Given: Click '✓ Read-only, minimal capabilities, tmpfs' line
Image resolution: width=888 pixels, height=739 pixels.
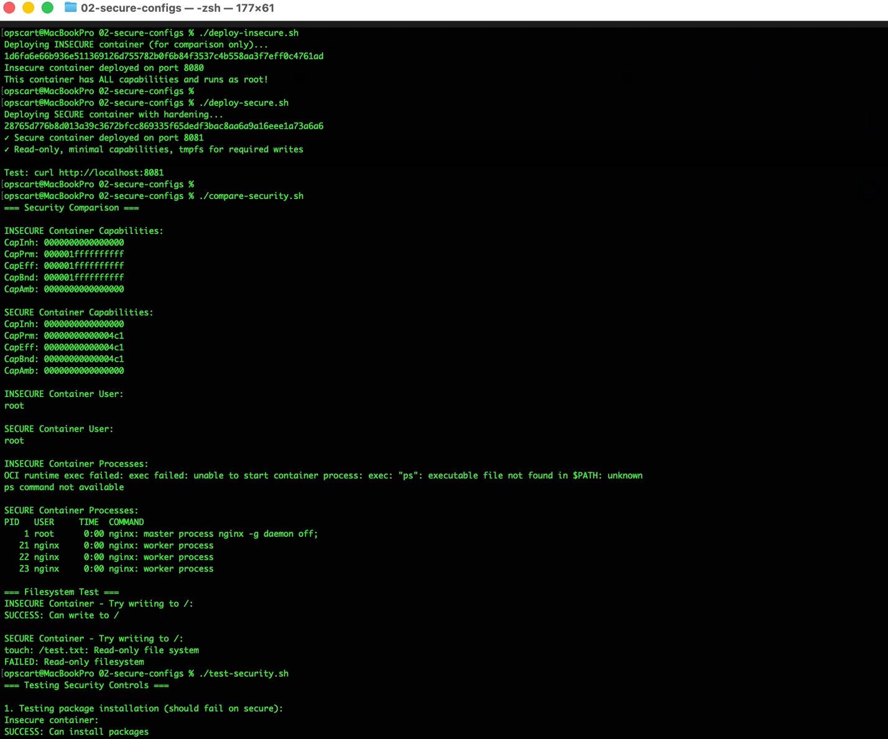Looking at the screenshot, I should (x=154, y=149).
